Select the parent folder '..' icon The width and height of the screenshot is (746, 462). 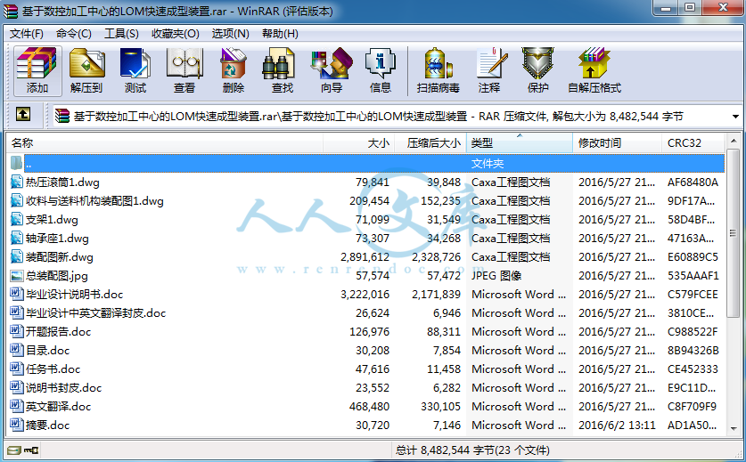tap(17, 164)
